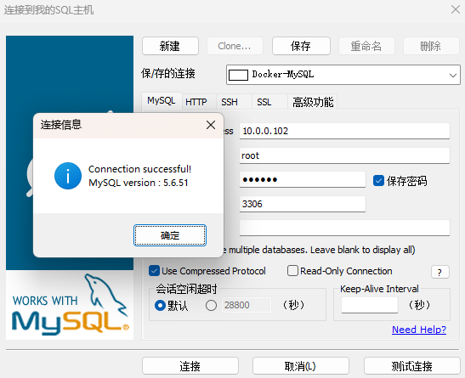The width and height of the screenshot is (465, 378).
Task: Click the host address field 10.0.0.102
Action: pyautogui.click(x=344, y=131)
